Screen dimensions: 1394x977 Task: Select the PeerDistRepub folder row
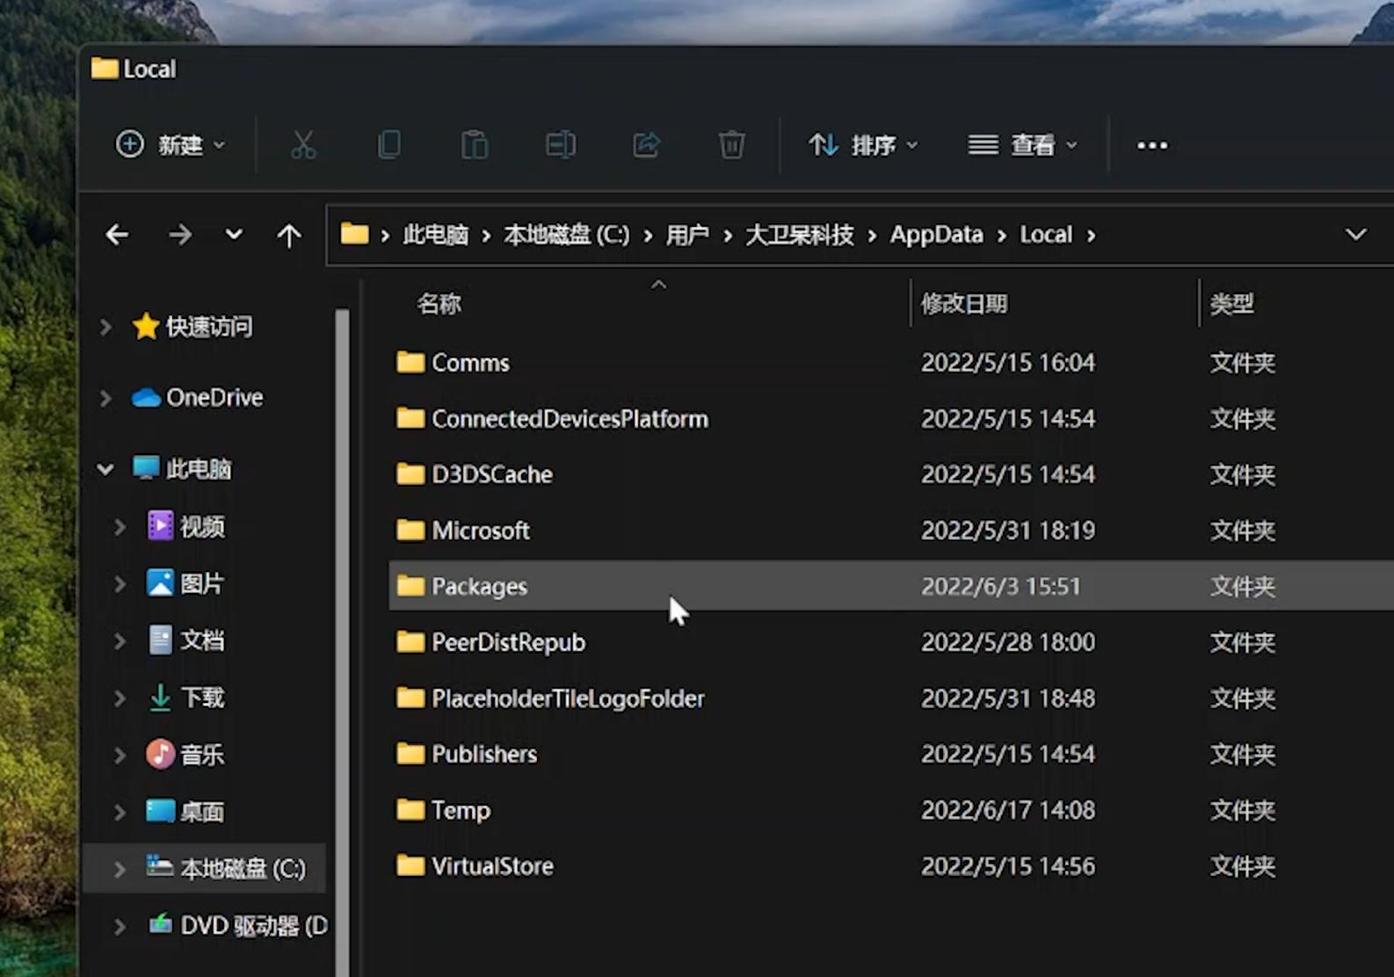[891, 642]
